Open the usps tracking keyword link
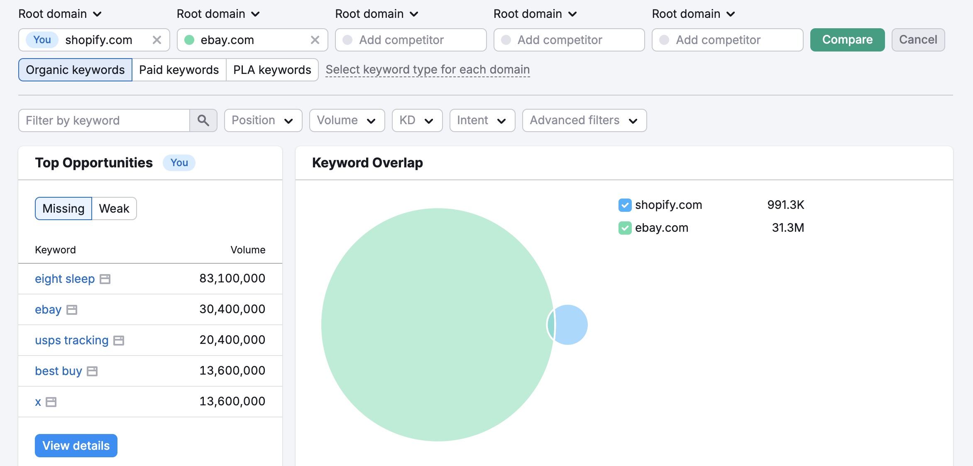The height and width of the screenshot is (466, 973). [71, 340]
